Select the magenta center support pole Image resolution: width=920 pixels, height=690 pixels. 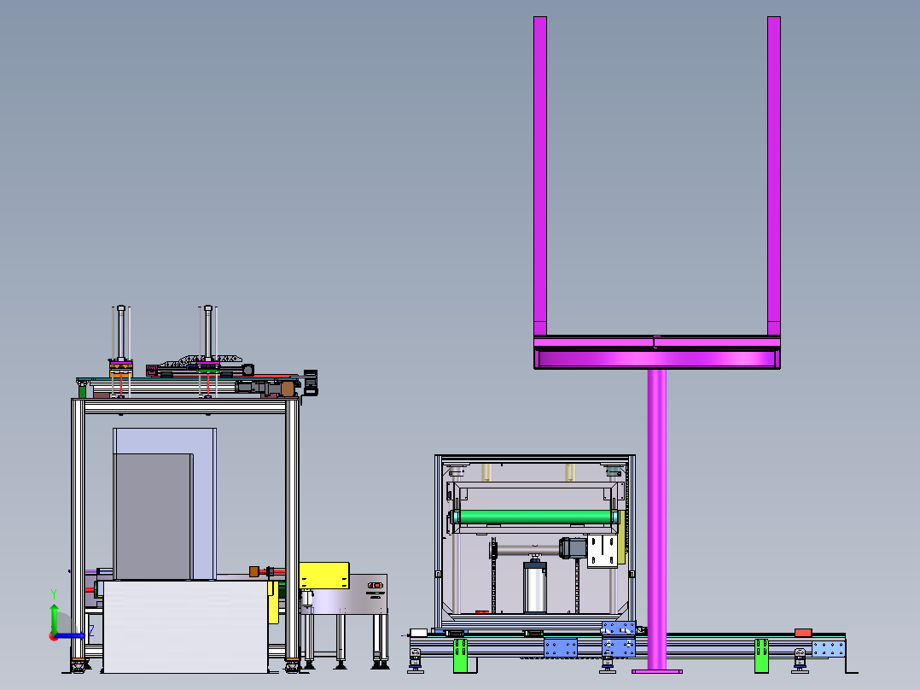click(x=656, y=520)
